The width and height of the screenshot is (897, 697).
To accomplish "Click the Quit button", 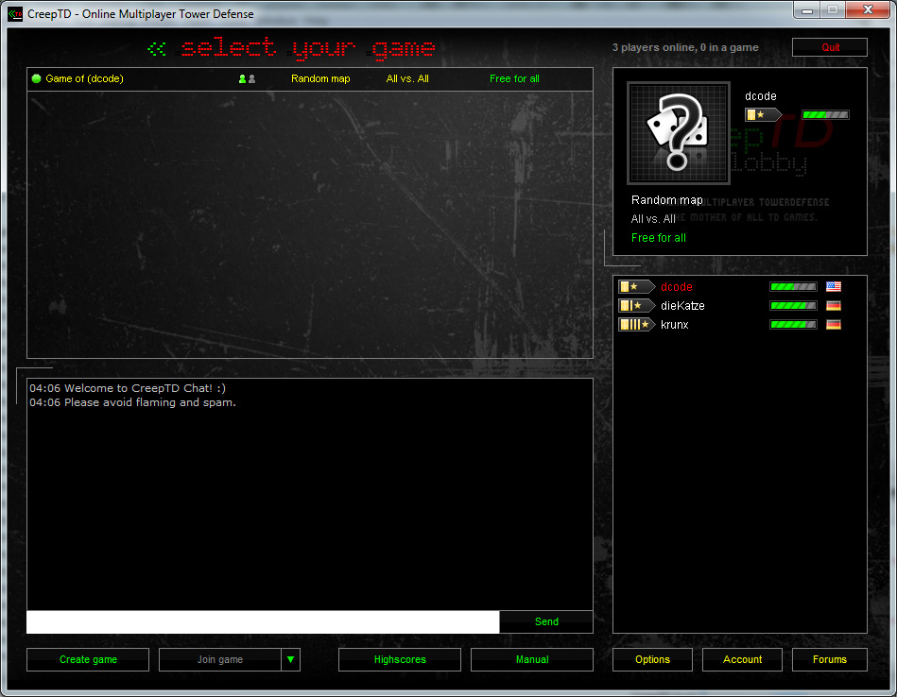I will pyautogui.click(x=830, y=47).
